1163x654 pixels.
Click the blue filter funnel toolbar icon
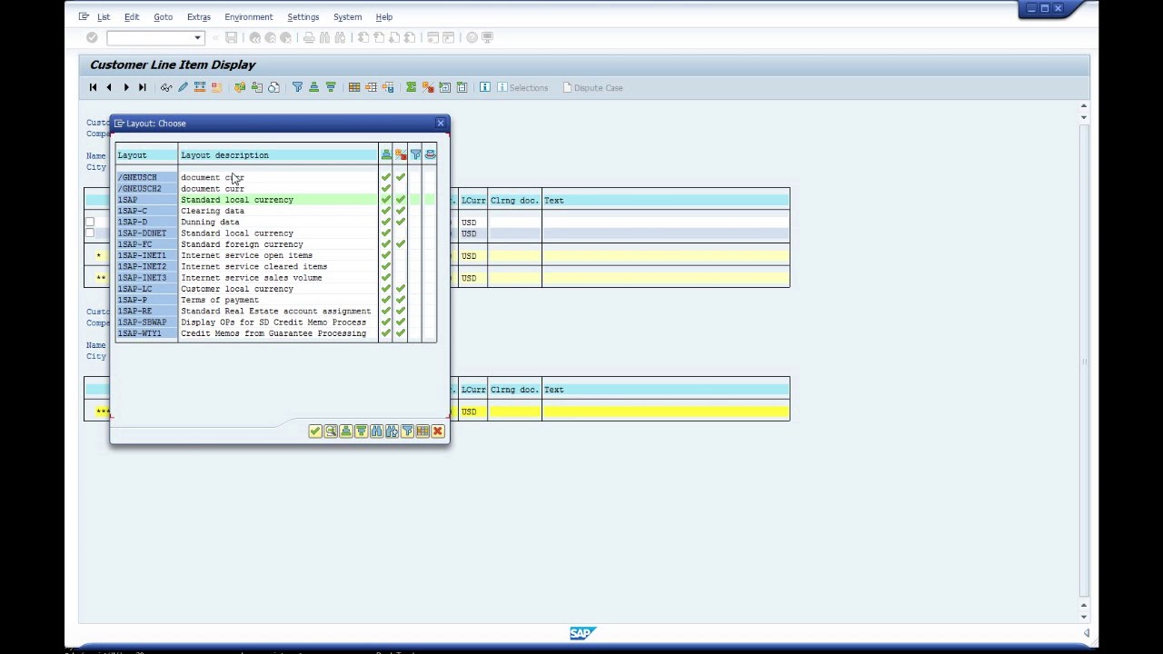pos(297,87)
